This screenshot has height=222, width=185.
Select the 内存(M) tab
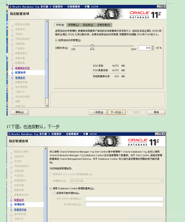pos(60,25)
